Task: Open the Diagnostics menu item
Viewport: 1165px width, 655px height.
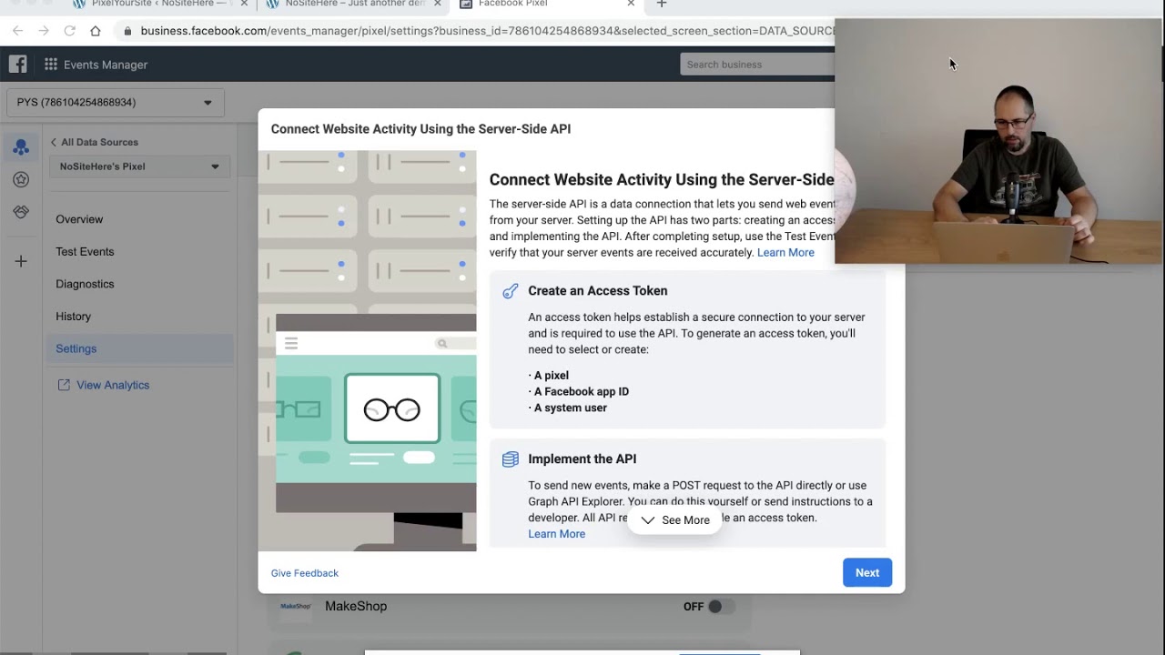Action: click(85, 284)
